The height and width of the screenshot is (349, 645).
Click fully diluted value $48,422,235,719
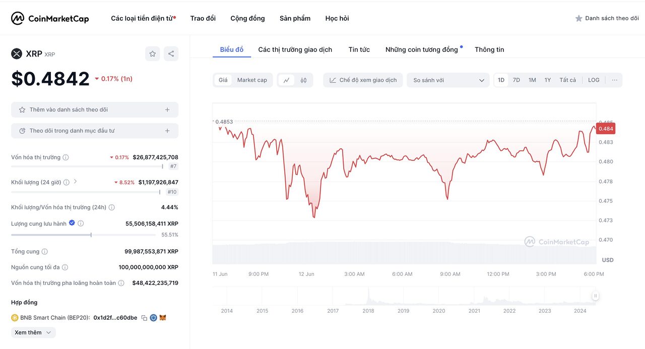coord(155,283)
